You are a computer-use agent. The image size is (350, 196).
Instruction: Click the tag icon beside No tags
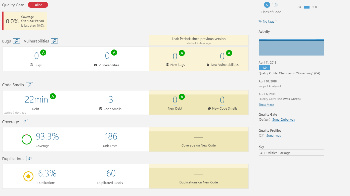(x=260, y=21)
